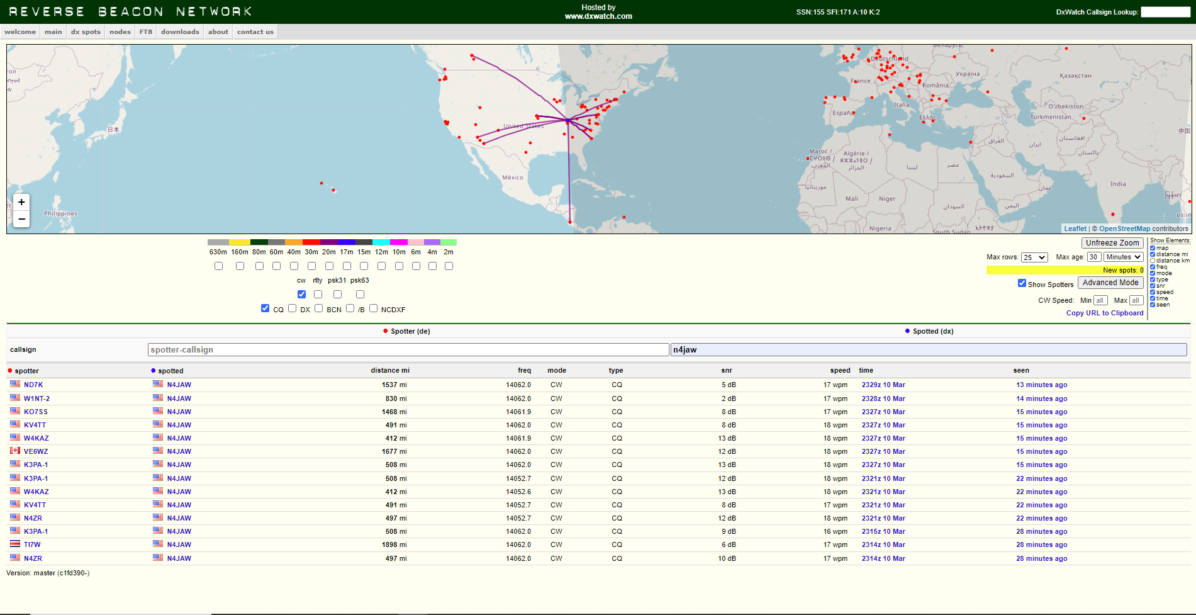
Task: Click the yellow New spots bar
Action: pos(1065,270)
